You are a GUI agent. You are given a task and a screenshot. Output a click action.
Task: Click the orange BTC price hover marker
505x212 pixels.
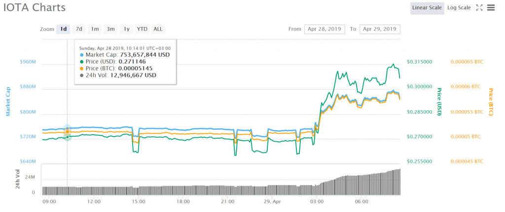pyautogui.click(x=68, y=132)
